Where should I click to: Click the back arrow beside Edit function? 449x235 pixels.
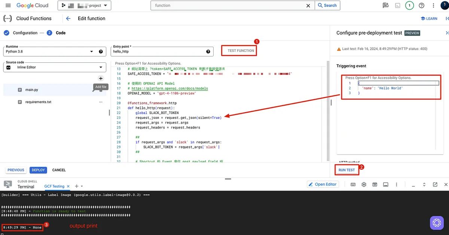point(68,18)
